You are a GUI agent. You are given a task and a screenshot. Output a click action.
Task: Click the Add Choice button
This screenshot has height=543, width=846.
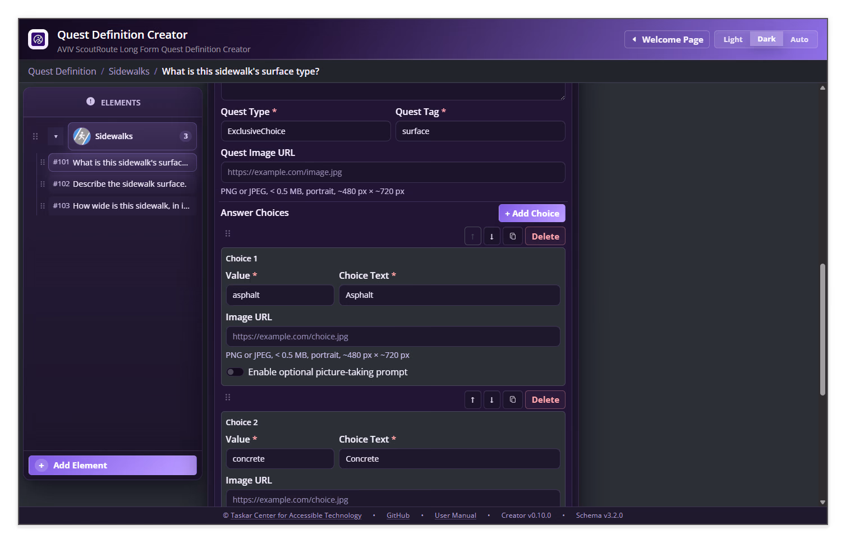(x=532, y=213)
